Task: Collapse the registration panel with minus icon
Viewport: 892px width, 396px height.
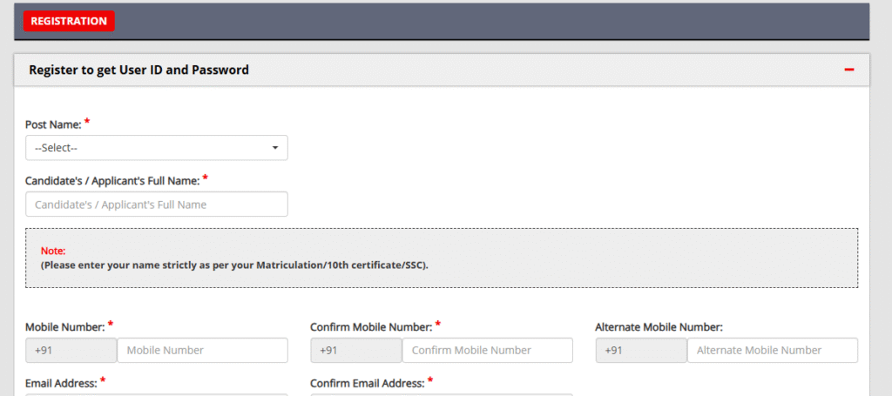Action: [848, 70]
